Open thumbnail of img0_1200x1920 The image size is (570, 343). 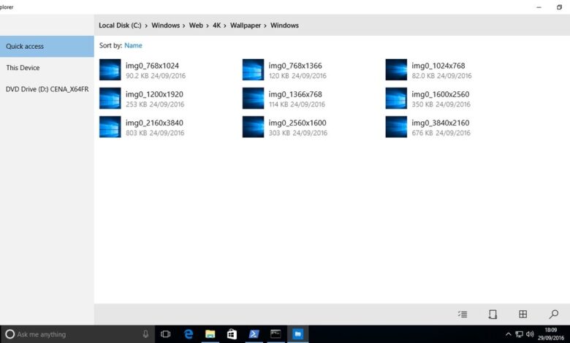(110, 99)
